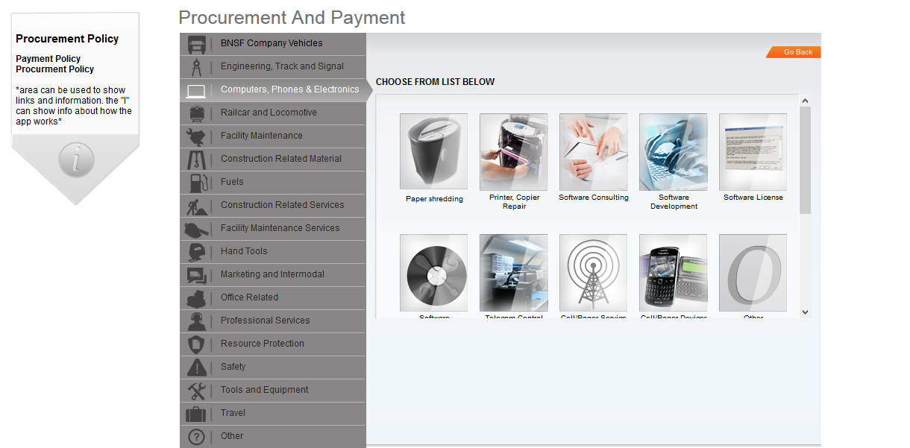
Task: Open the Procurment Policy link
Action: (x=55, y=69)
